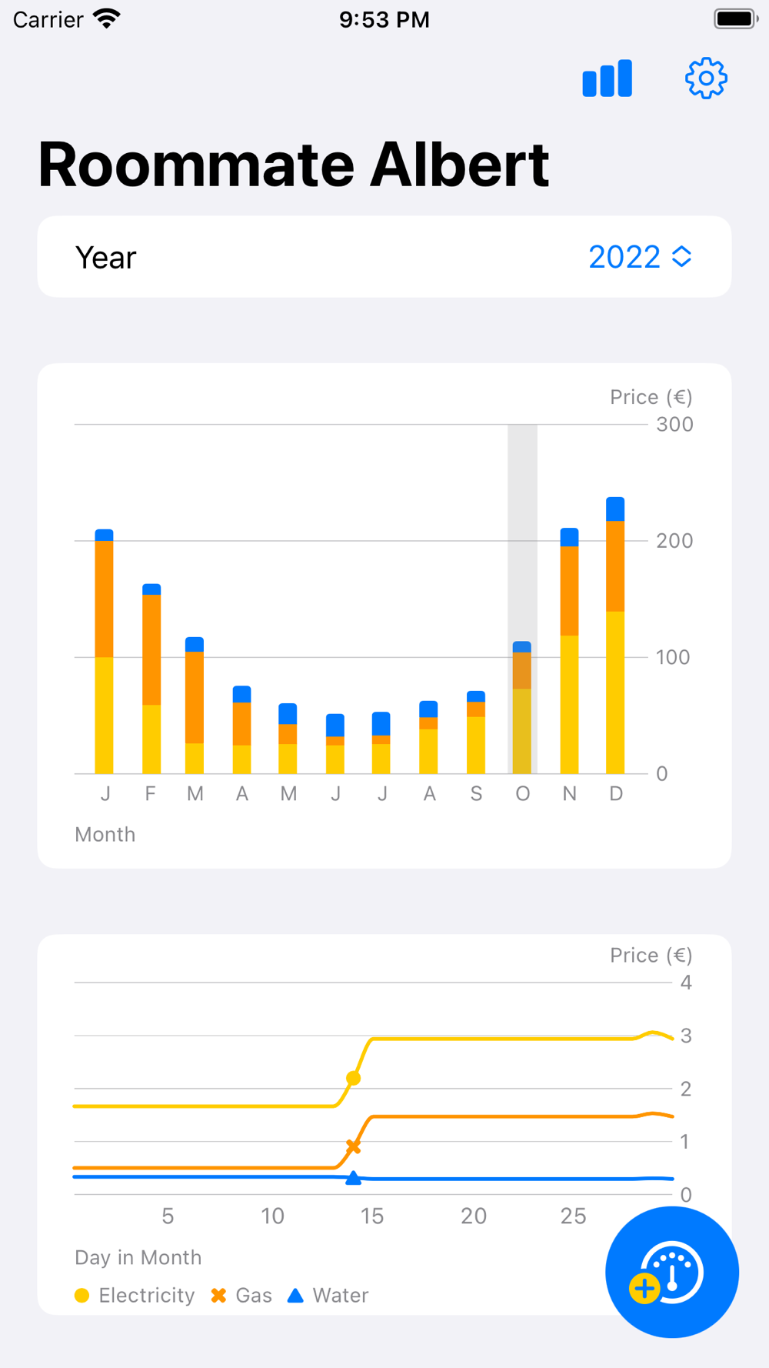Tap the orange cross marker on Gas line
This screenshot has height=1368, width=769.
(x=353, y=1147)
